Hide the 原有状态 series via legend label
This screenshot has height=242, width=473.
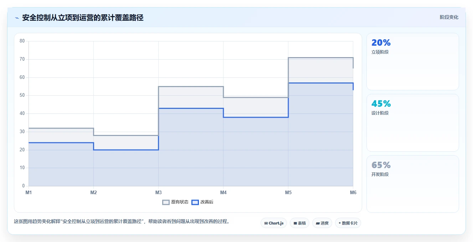click(x=180, y=202)
